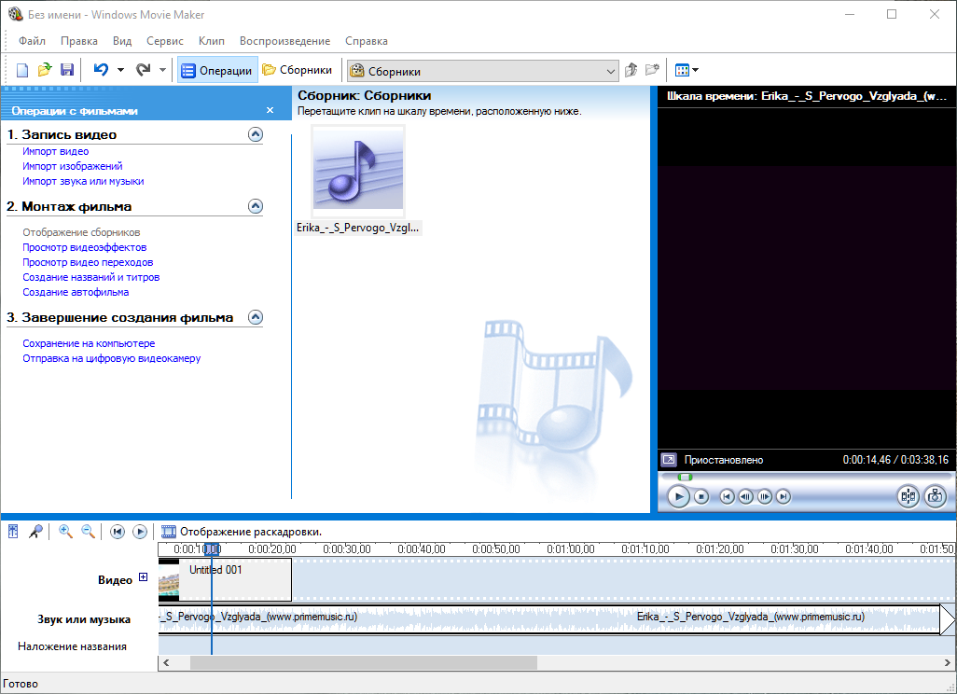
Task: Select the Erika audio clip on music track
Action: 549,619
